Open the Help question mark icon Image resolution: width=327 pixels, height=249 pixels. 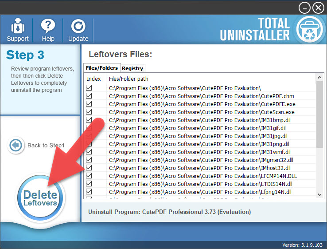click(48, 26)
